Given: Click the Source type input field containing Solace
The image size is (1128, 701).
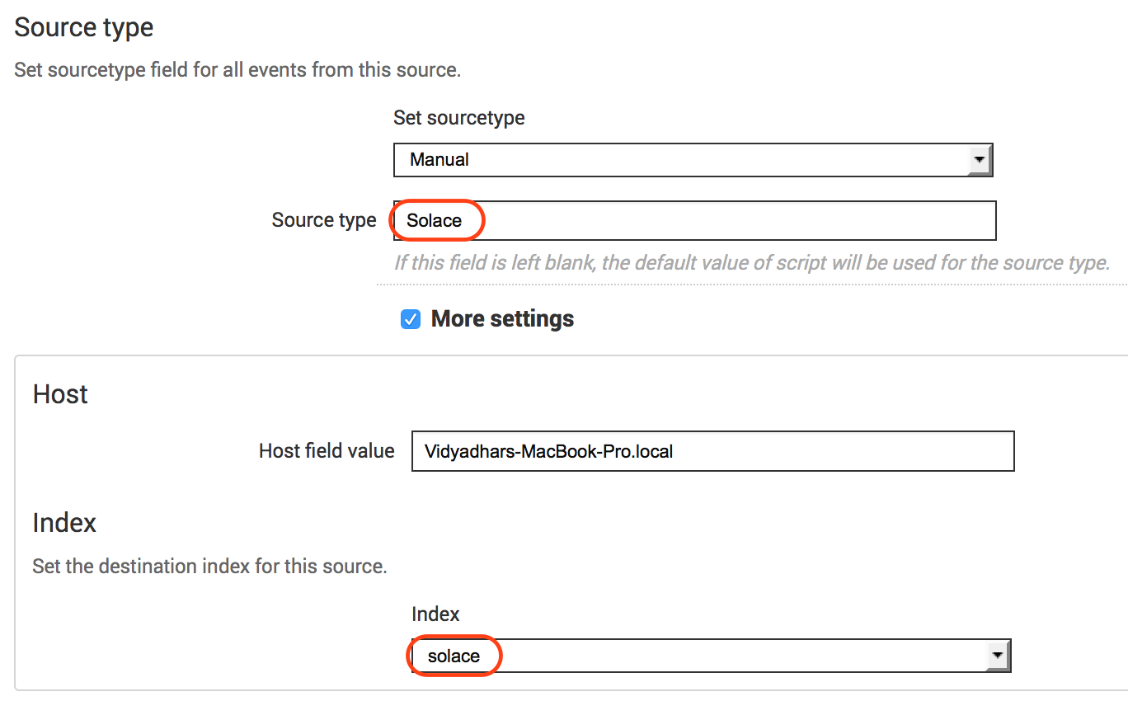Looking at the screenshot, I should pyautogui.click(x=694, y=220).
